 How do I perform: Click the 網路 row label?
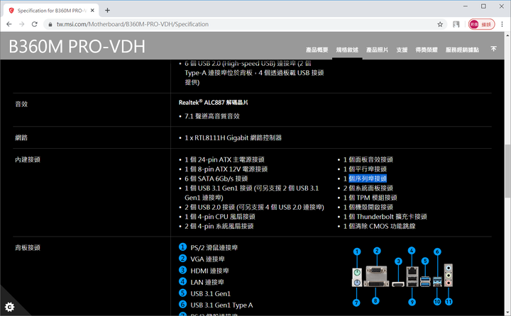(x=21, y=137)
